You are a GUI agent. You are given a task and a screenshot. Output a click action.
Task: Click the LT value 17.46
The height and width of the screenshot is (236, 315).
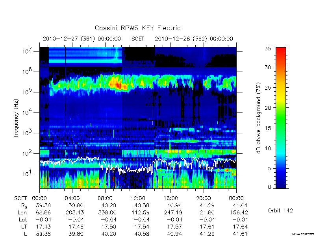click(x=76, y=227)
